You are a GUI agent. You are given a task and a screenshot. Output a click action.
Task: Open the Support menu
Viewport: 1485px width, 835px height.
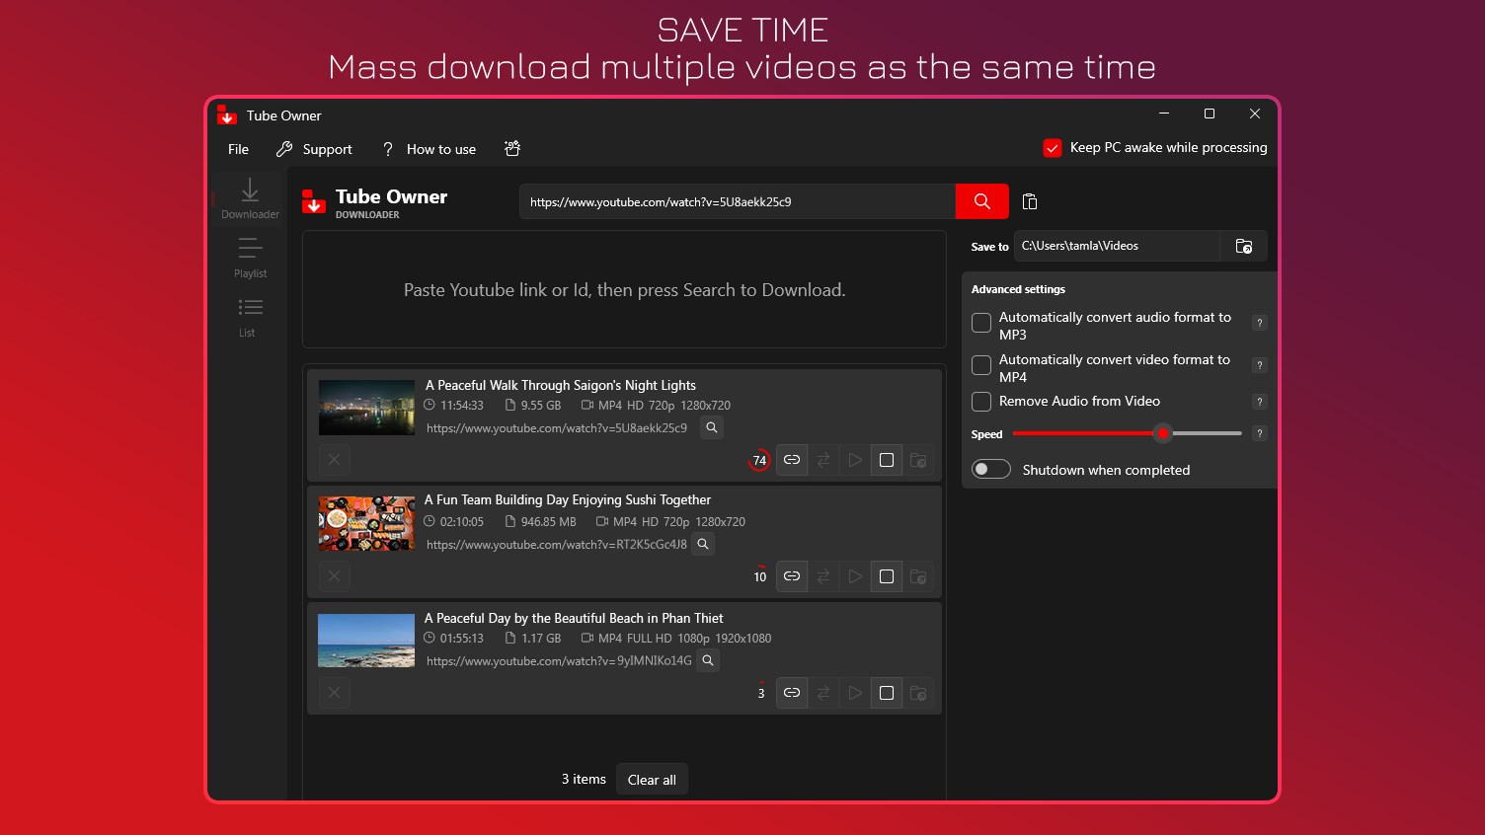(x=313, y=149)
